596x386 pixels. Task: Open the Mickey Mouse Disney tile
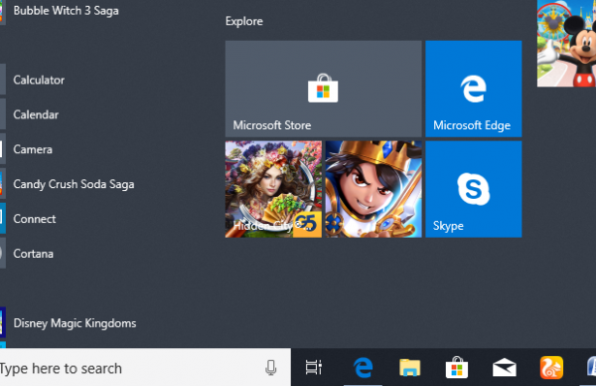point(566,43)
